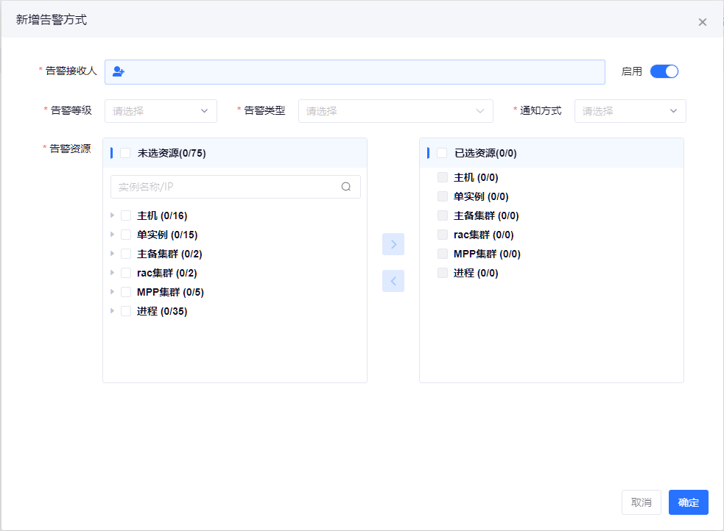Close the 新增告警方式 dialog with X
The height and width of the screenshot is (531, 724).
tap(702, 22)
